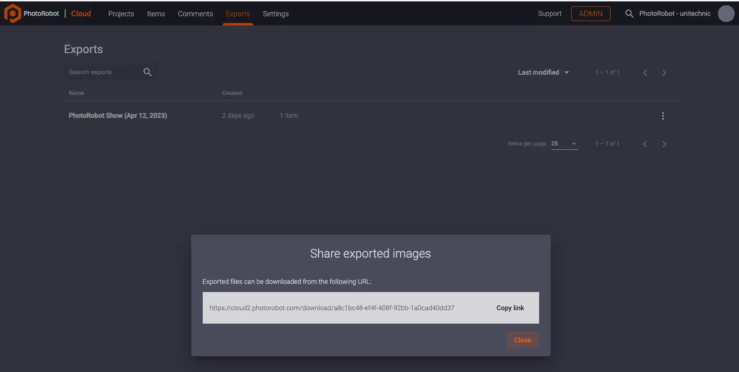
Task: Click 'Exported files can be downloaded' description text
Action: pos(287,282)
